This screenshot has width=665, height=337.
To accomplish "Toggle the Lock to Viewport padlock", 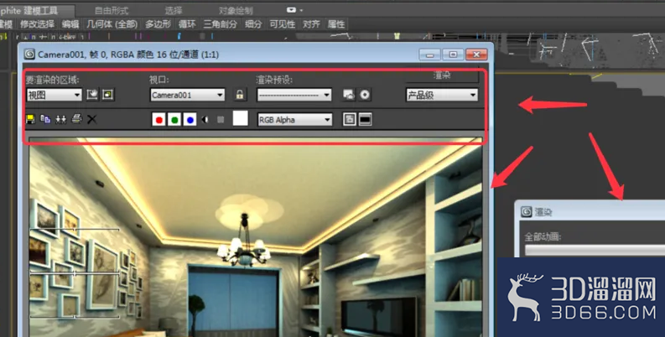I will [240, 95].
